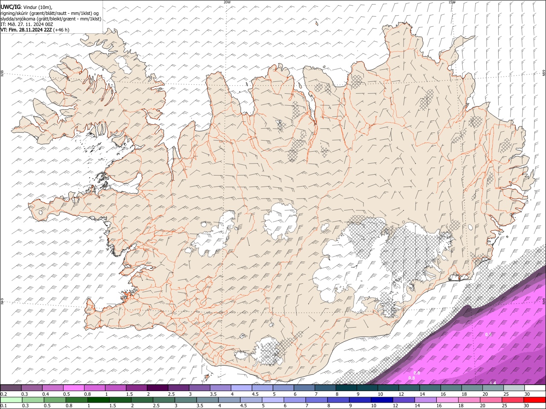Select the light grey 25 swatch in upper legend

click(x=514, y=388)
